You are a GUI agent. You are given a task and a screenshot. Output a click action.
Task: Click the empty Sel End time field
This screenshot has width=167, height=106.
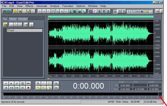[140, 85]
